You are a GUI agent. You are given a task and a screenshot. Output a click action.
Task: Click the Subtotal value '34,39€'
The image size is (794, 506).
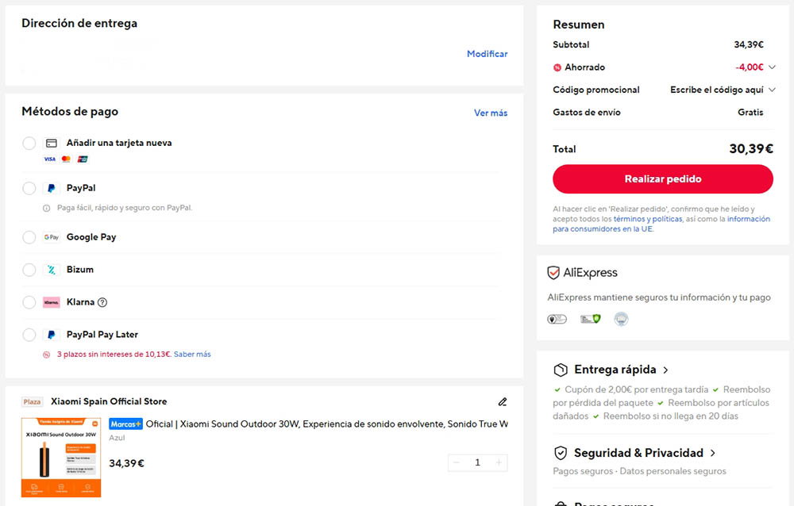pyautogui.click(x=749, y=44)
